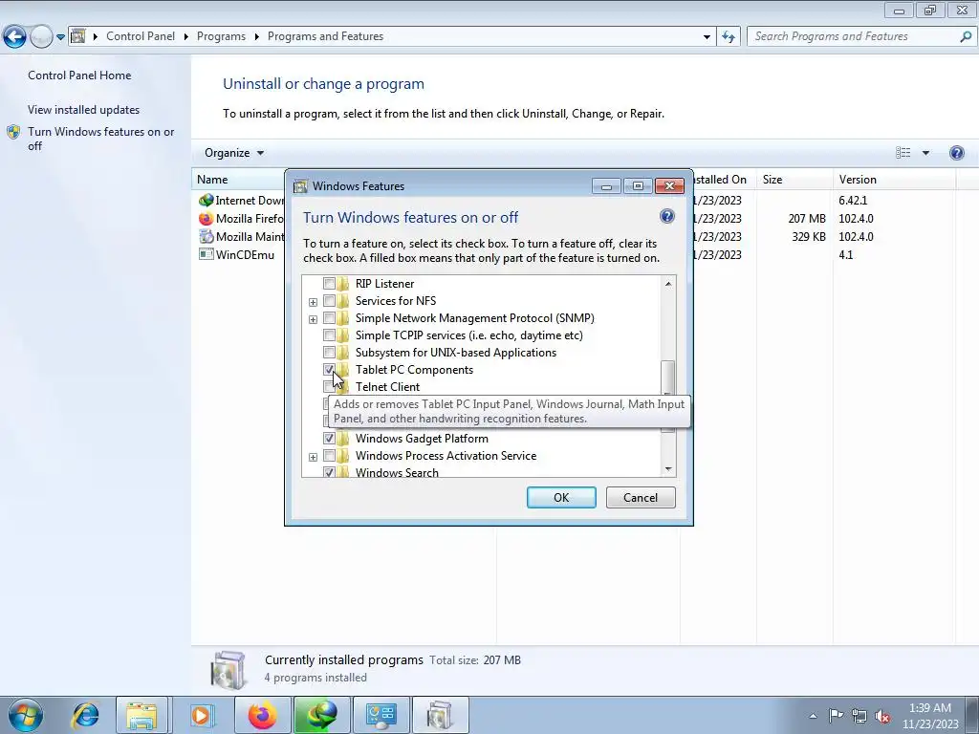Click the magnifier search icon
Image resolution: width=979 pixels, height=734 pixels.
coord(966,37)
